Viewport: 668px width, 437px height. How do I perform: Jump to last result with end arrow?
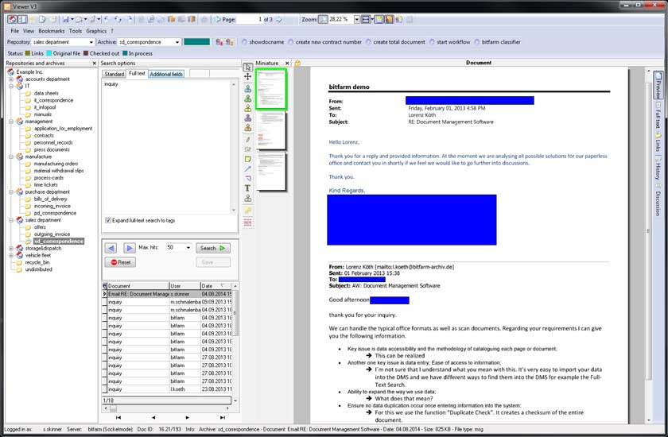(x=223, y=418)
